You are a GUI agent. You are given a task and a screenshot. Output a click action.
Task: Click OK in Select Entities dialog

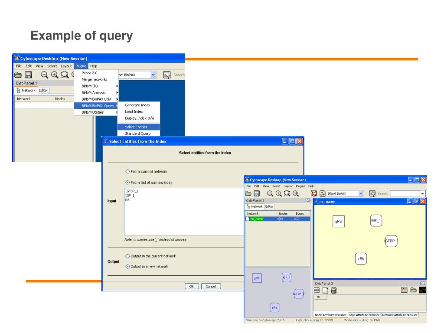[192, 286]
